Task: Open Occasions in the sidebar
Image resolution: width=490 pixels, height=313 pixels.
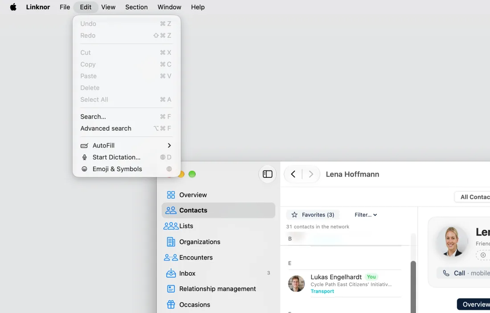Action: [218, 305]
